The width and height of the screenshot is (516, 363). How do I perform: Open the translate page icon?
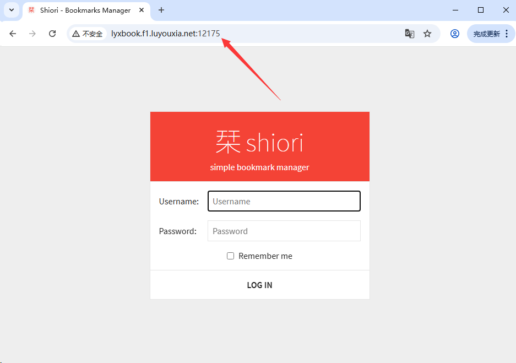[x=409, y=34]
